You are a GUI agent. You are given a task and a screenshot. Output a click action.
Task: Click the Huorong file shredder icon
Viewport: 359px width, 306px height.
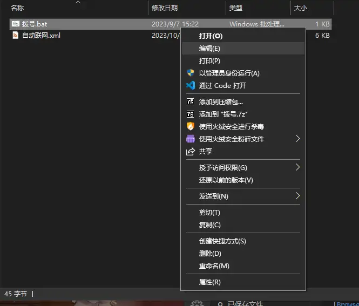pos(190,139)
